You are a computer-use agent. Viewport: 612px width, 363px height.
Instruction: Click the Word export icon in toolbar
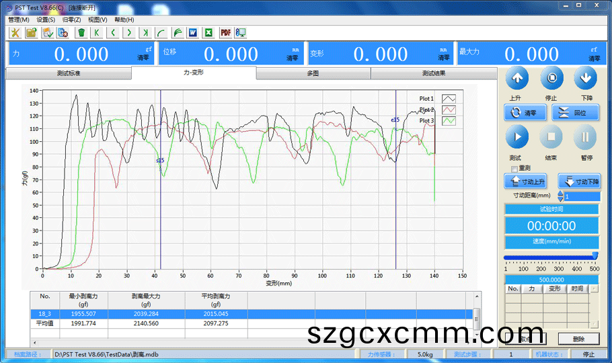tap(192, 32)
